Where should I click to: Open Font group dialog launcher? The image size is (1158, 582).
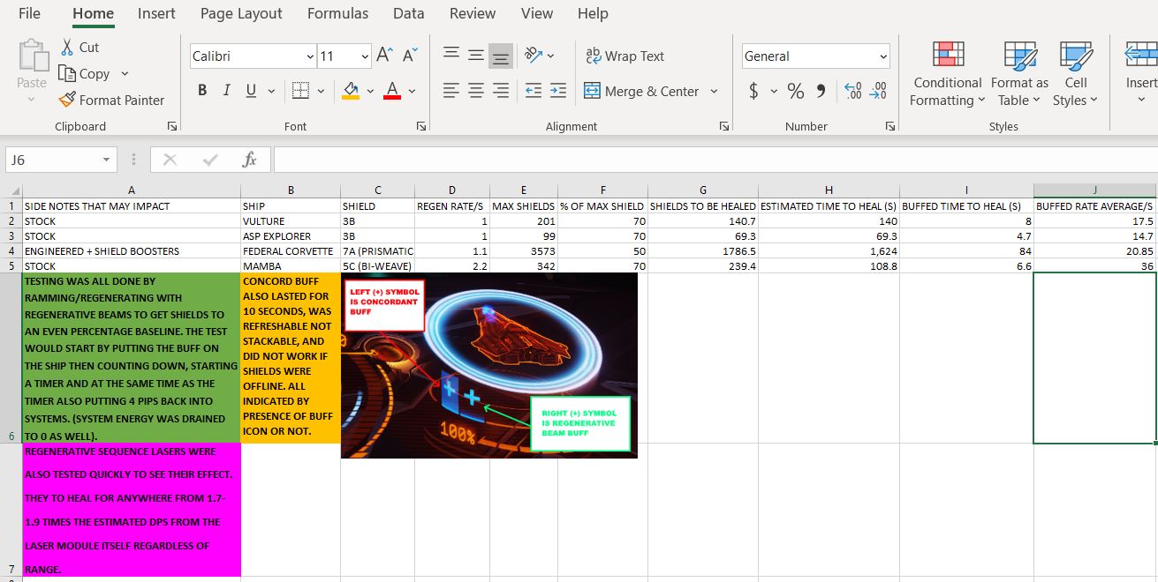tap(421, 126)
